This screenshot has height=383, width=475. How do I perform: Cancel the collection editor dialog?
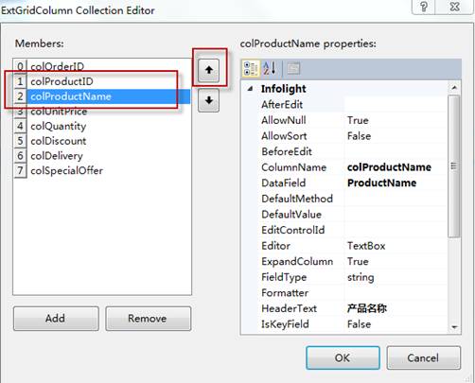pos(424,357)
